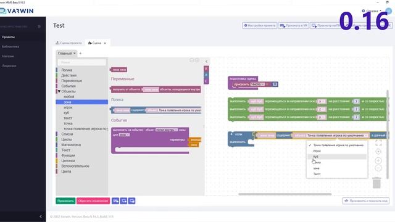Open Настройки проекта
This screenshot has width=395, height=222.
[259, 25]
